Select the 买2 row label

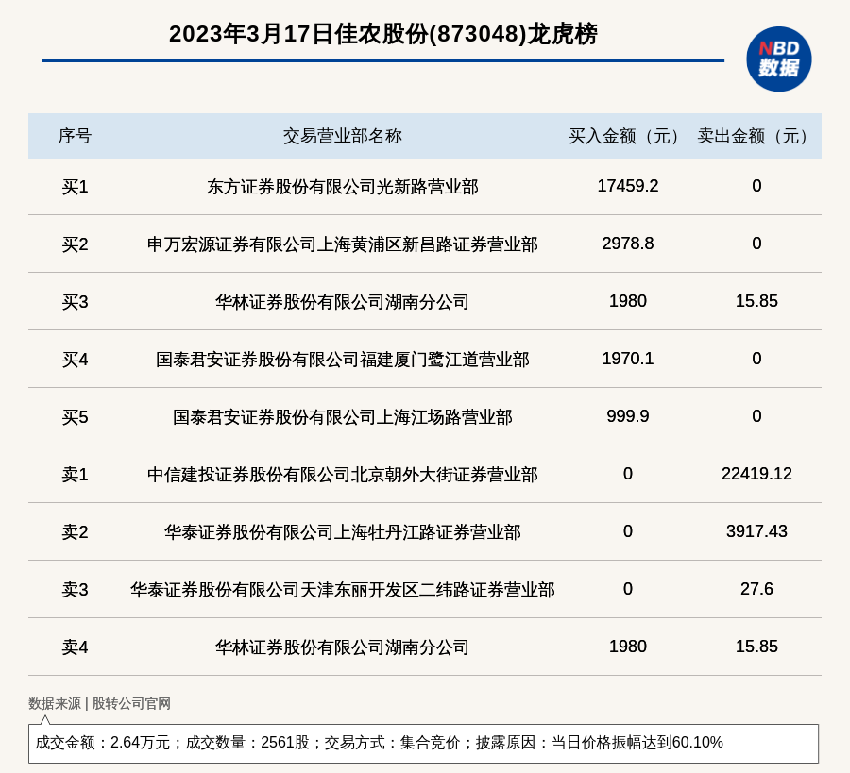coord(75,244)
